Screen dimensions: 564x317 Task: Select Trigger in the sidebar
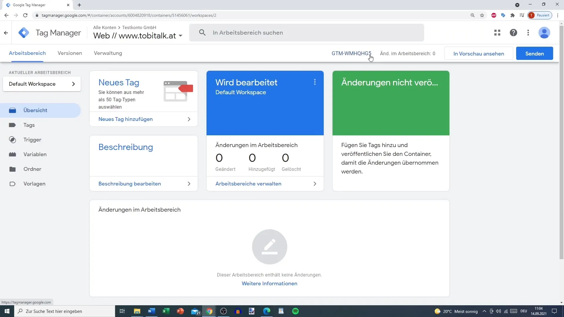click(40, 140)
